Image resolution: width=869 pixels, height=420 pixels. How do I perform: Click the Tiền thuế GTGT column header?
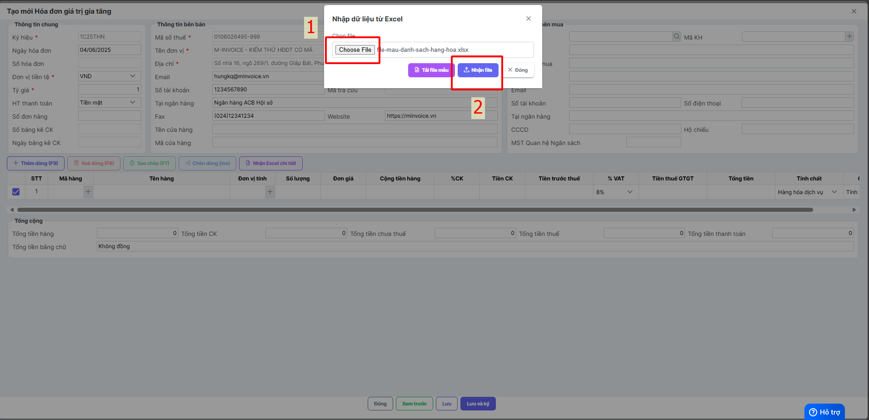(673, 178)
